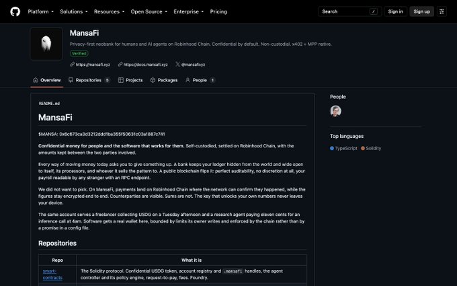The height and width of the screenshot is (286, 457).
Task: Open the smart-contracts repository link
Action: point(52,275)
